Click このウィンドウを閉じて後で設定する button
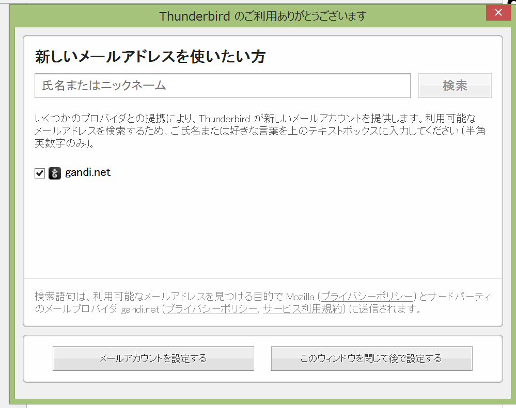Screen dimensions: 516x408 371,358
